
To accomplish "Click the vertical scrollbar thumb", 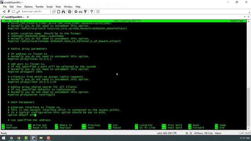I will tap(248, 107).
